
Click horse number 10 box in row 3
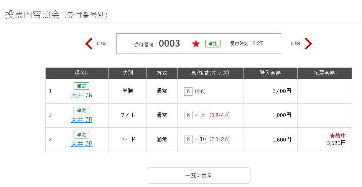tap(203, 139)
